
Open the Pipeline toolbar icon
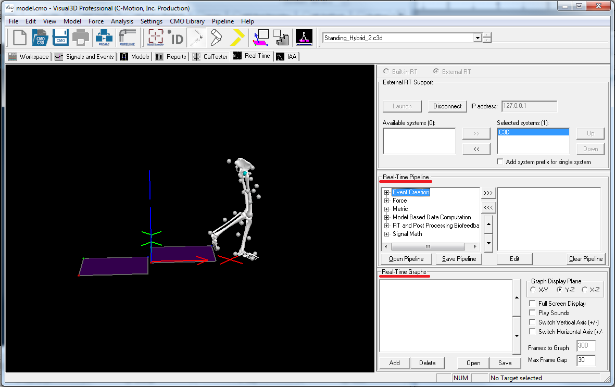pyautogui.click(x=128, y=38)
